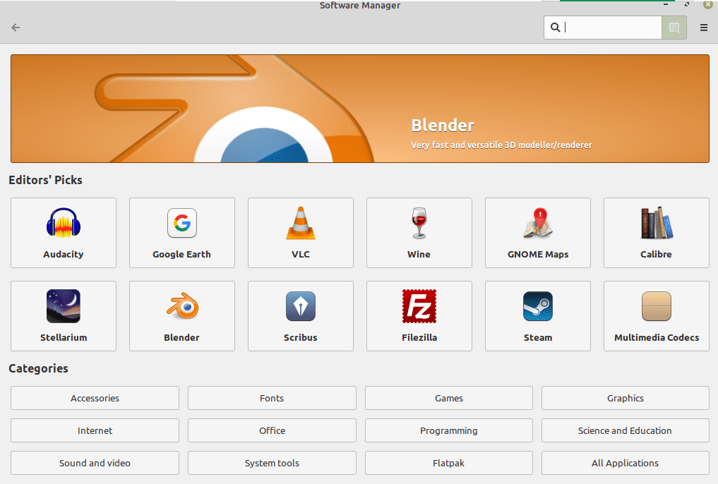Open the Blender icon in Editors' Picks
The width and height of the screenshot is (718, 484).
(x=181, y=316)
